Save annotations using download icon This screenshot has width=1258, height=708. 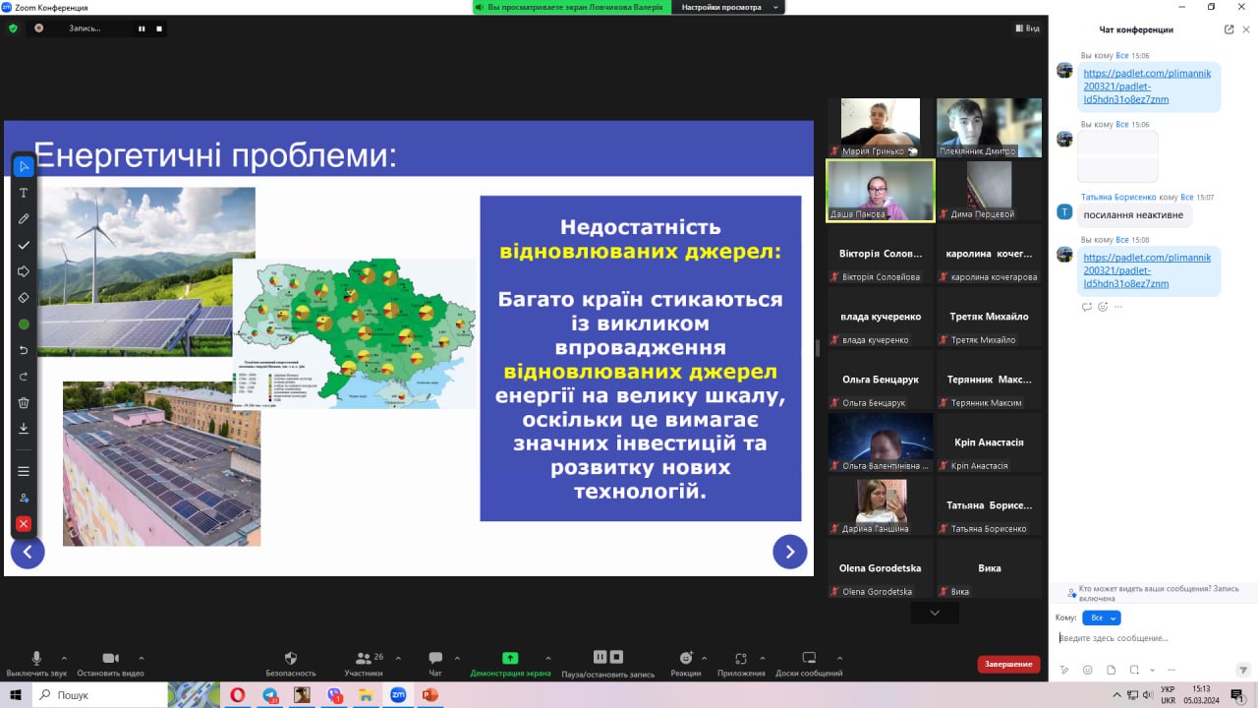tap(24, 429)
